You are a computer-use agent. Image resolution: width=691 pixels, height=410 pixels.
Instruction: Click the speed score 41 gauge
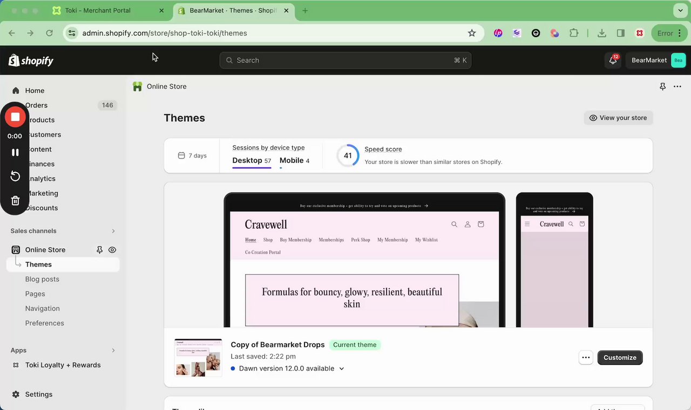348,155
